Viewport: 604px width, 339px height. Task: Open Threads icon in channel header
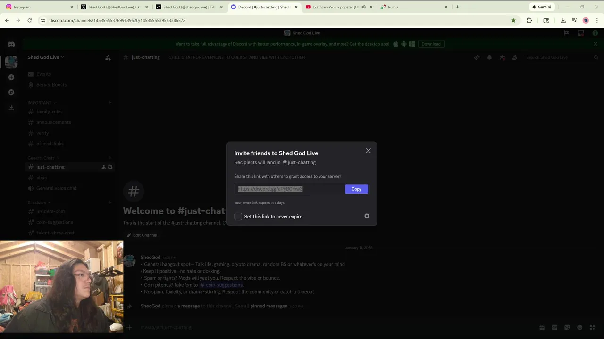tap(477, 57)
